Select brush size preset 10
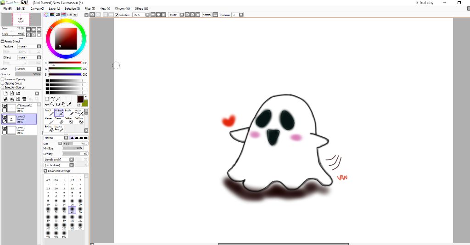The width and height of the screenshot is (470, 245). (48, 202)
